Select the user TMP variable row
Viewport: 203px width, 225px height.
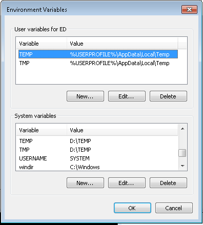[x=98, y=63]
